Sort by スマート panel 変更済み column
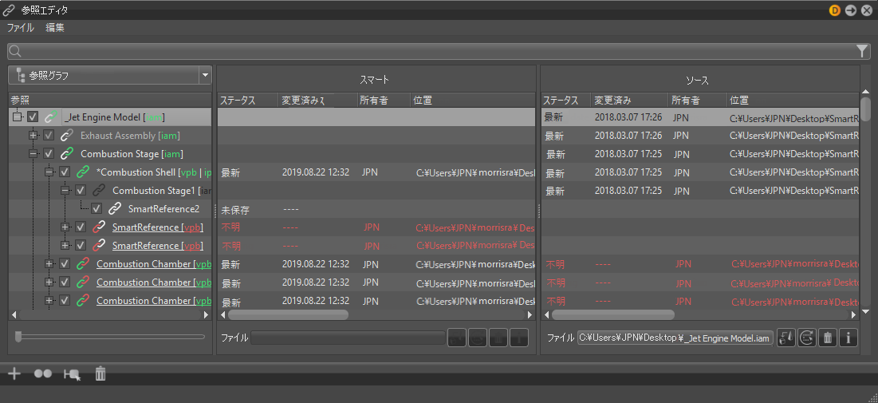 click(x=317, y=101)
